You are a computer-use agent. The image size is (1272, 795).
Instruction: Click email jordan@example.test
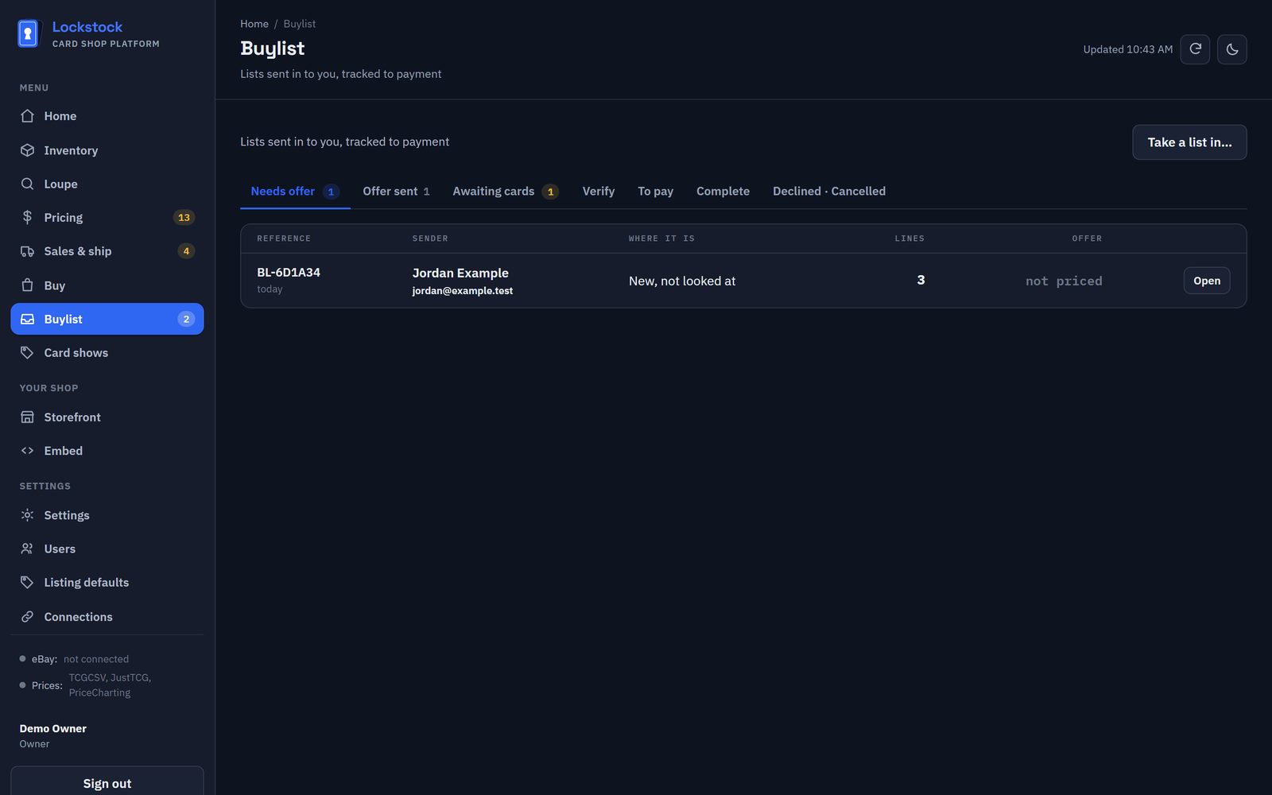click(463, 291)
